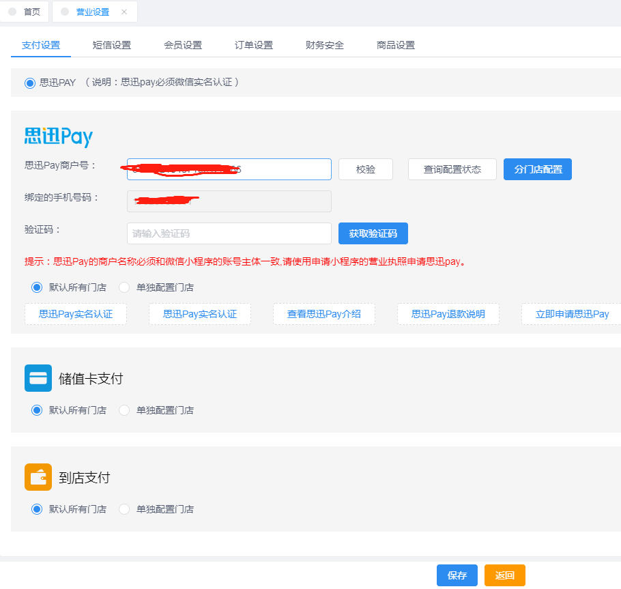Switch to the 首页 page tab
This screenshot has width=621, height=589.
click(25, 12)
